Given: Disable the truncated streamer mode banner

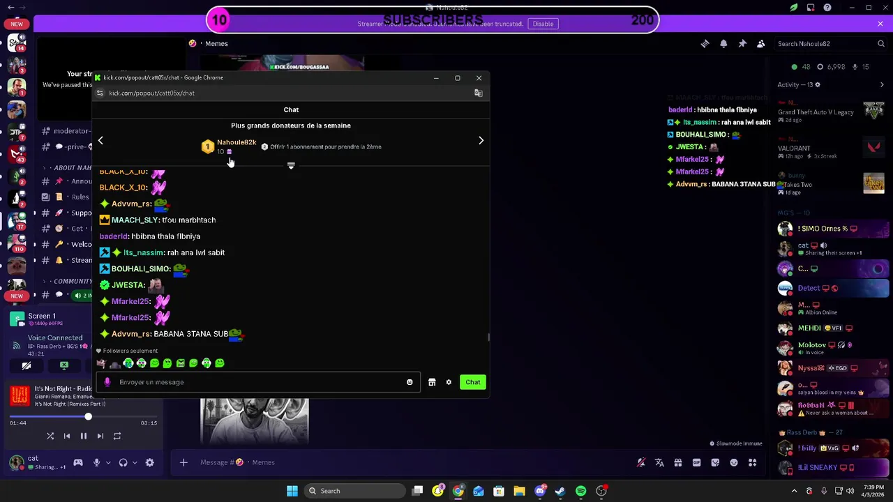Looking at the screenshot, I should click(543, 24).
